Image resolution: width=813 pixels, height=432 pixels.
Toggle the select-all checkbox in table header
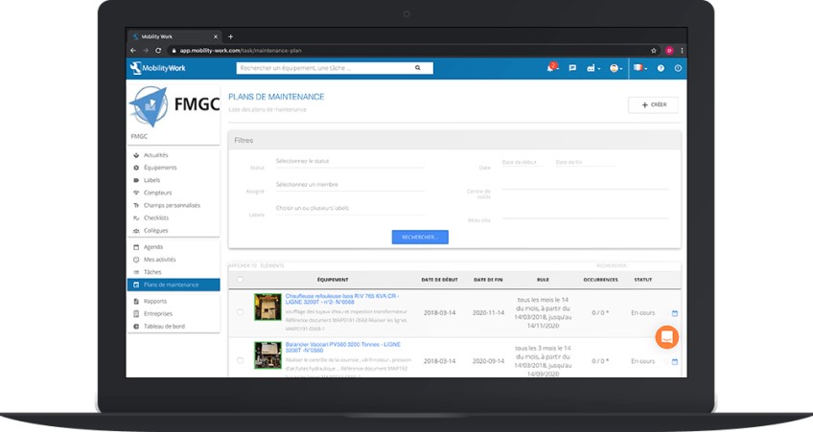pyautogui.click(x=240, y=280)
